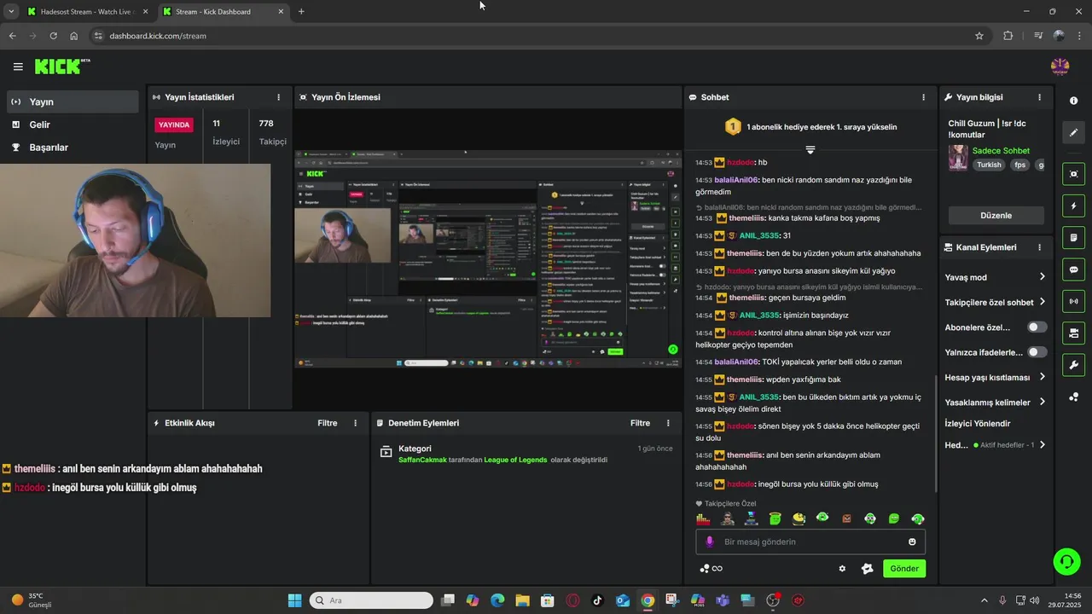This screenshot has width=1092, height=614.
Task: Open Etkinlik Akışı panel three-dot menu
Action: click(356, 423)
